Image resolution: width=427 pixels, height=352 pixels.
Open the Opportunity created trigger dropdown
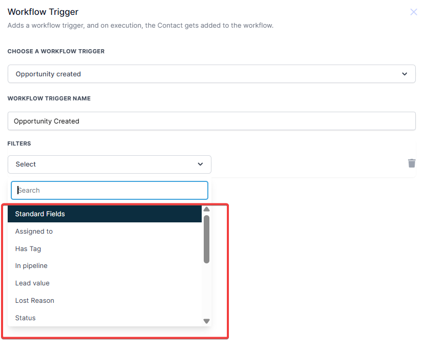click(x=211, y=74)
